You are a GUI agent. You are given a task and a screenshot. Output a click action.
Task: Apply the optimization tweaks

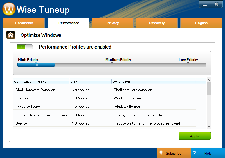(195, 136)
